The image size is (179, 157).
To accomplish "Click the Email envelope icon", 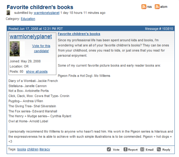I will pyautogui.click(x=142, y=149).
